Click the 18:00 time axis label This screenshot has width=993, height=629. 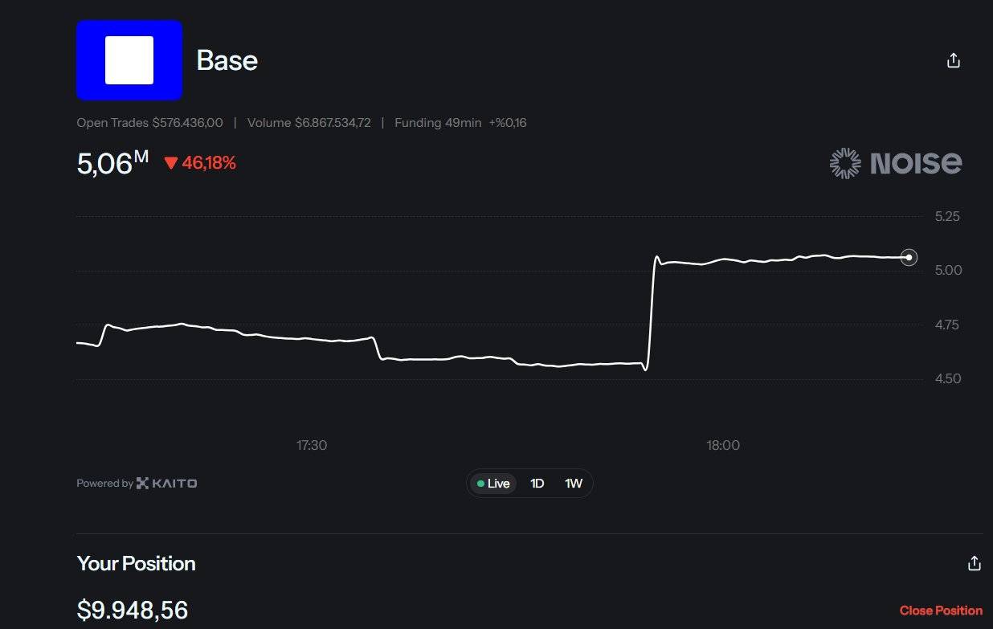pyautogui.click(x=723, y=445)
